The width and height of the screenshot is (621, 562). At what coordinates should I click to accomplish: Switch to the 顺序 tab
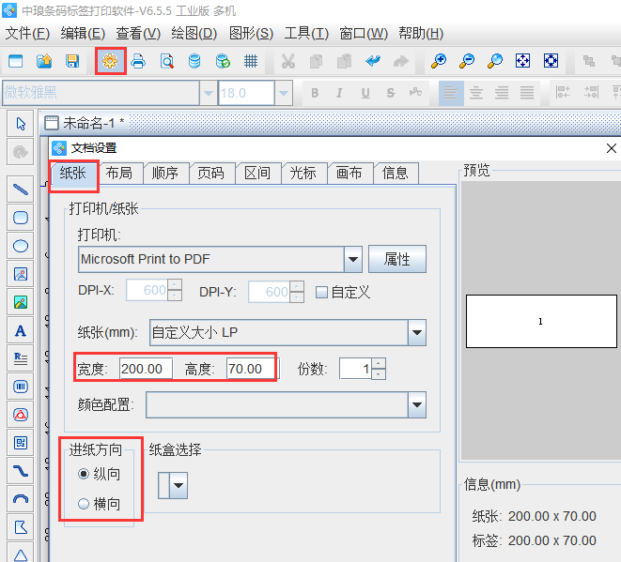tap(164, 174)
